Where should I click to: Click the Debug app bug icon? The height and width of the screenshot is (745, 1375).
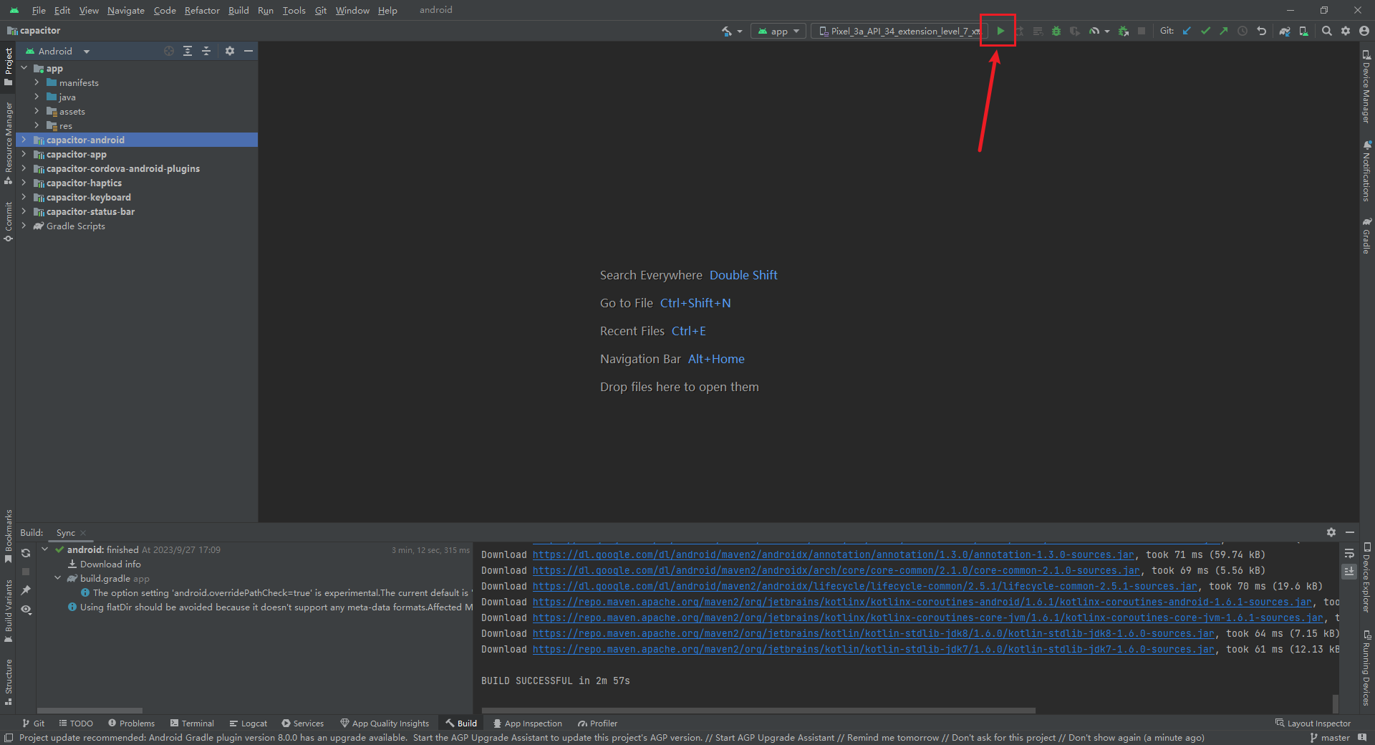pyautogui.click(x=1056, y=31)
